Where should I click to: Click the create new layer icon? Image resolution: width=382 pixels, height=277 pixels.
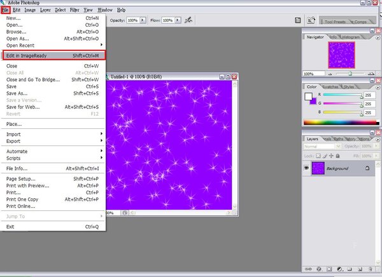coord(360,269)
